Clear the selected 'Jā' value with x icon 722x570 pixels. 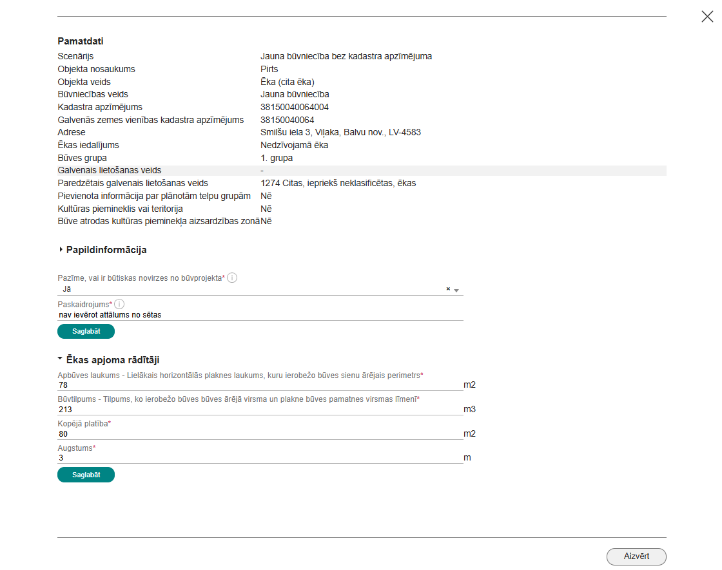click(448, 289)
